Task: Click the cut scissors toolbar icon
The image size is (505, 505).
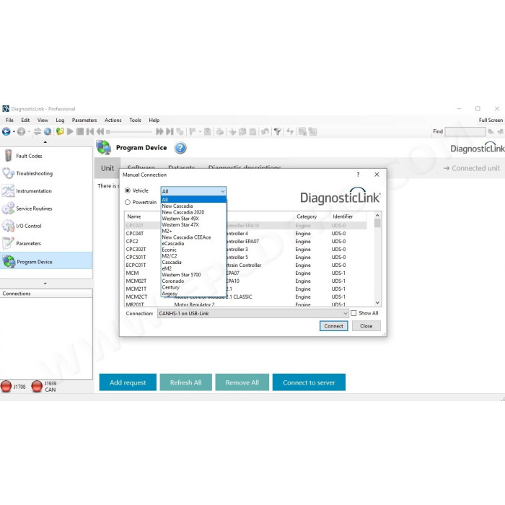Action: click(232, 131)
